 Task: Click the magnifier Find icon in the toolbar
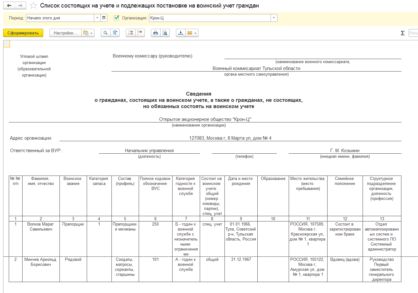[x=106, y=33]
